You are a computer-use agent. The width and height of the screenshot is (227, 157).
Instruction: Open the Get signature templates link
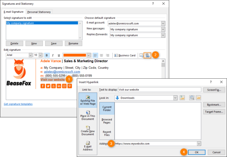pos(18,104)
